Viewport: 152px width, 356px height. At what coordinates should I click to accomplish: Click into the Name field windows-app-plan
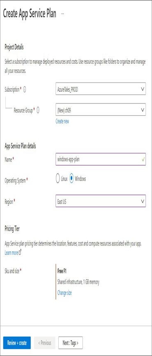(x=101, y=159)
